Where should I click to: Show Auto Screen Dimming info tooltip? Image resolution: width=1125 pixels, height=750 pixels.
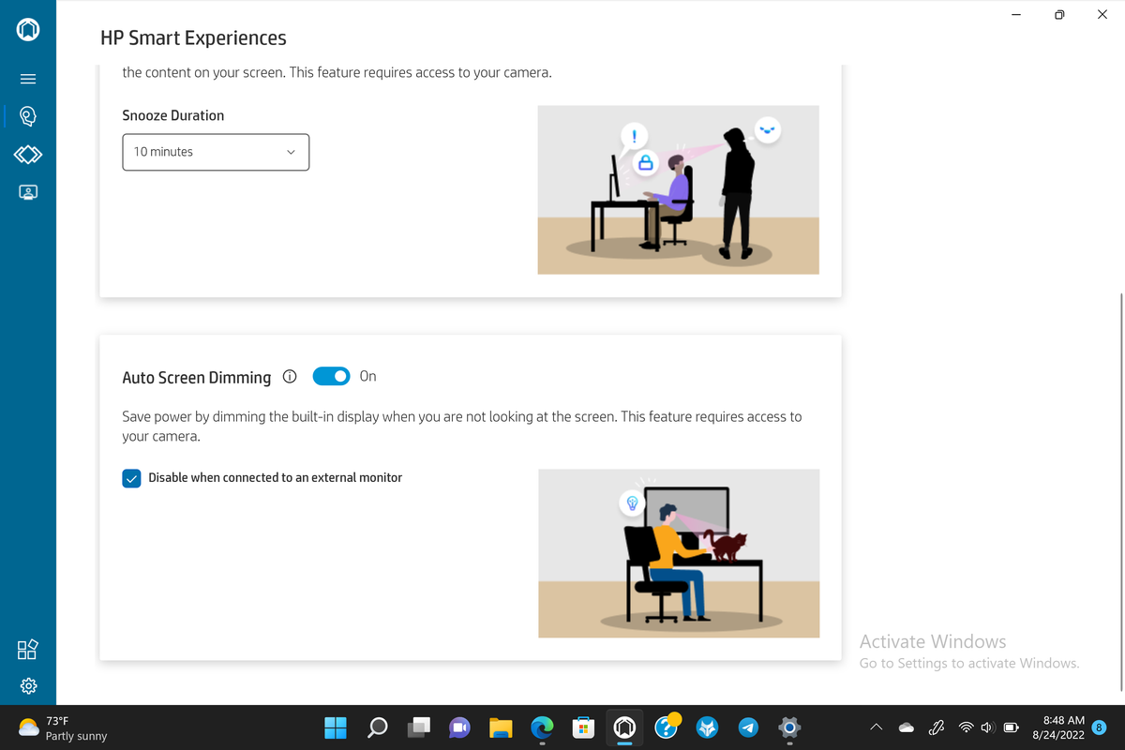pos(290,376)
